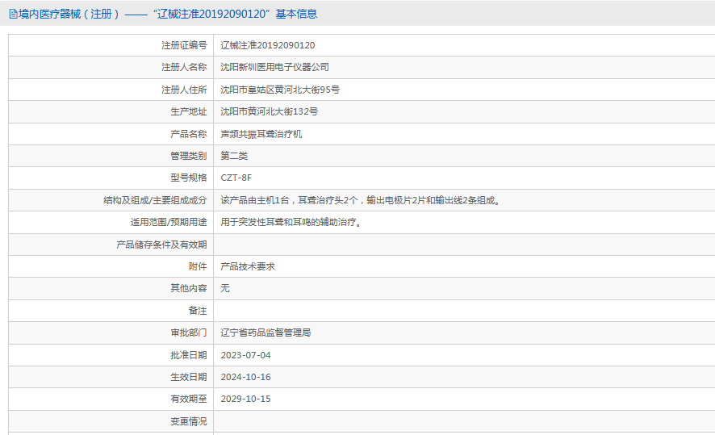Screen dimensions: 715x435
Task: Click the document icon before 境内医疗器械
Action: 13,15
